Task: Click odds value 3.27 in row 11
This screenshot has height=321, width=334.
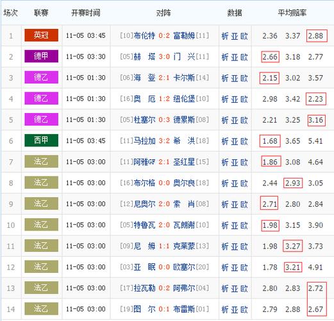Action: [x=293, y=247]
